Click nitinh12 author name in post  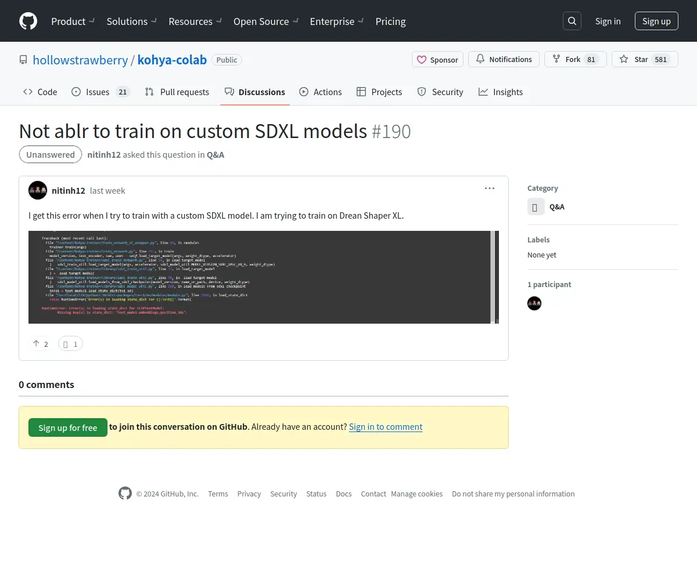coord(69,190)
